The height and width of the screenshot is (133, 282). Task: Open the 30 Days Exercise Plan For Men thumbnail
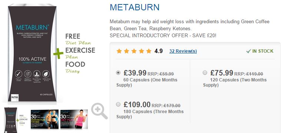click(44, 119)
